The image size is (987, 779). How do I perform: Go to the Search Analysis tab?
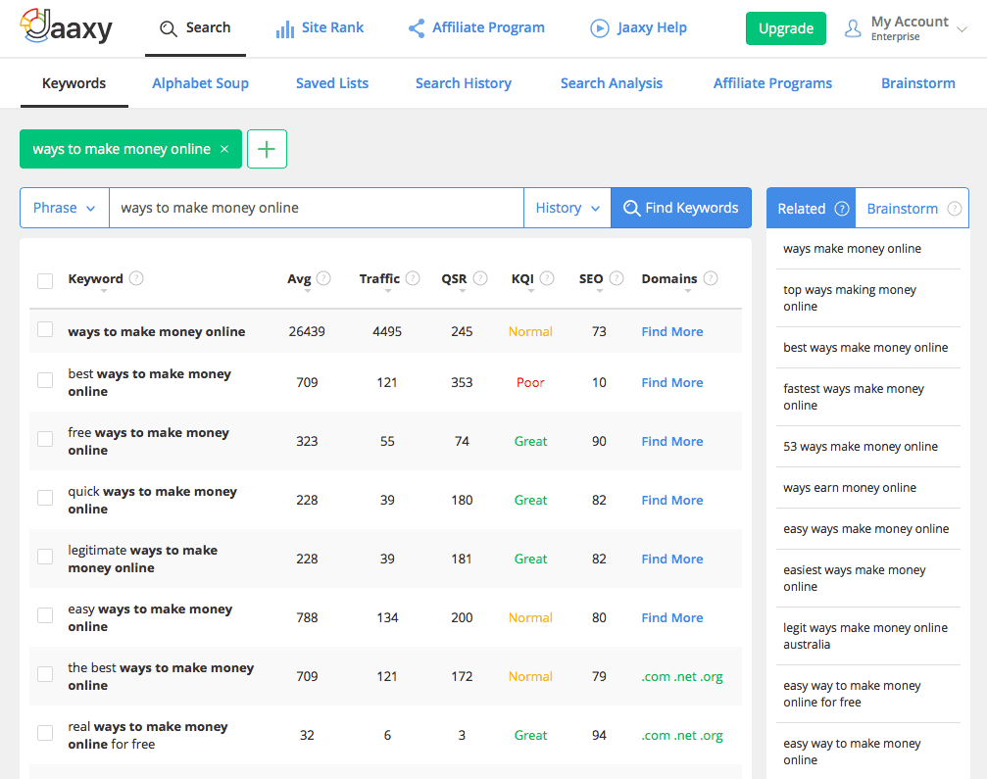coord(612,83)
